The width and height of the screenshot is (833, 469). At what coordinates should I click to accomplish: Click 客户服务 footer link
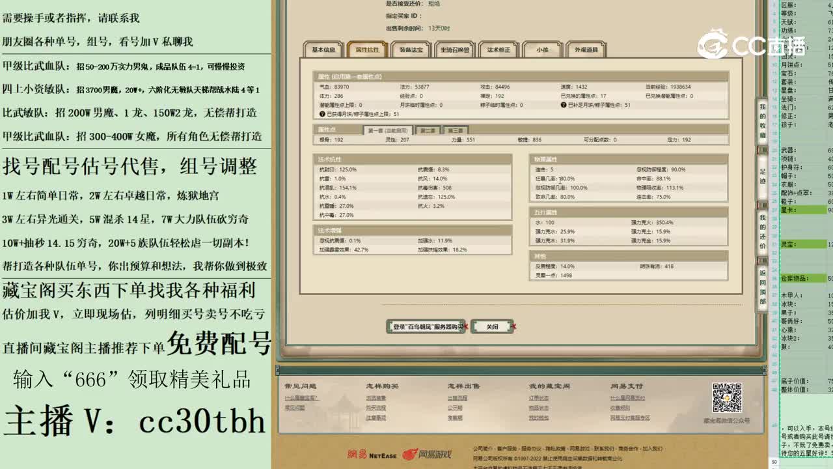pyautogui.click(x=506, y=449)
